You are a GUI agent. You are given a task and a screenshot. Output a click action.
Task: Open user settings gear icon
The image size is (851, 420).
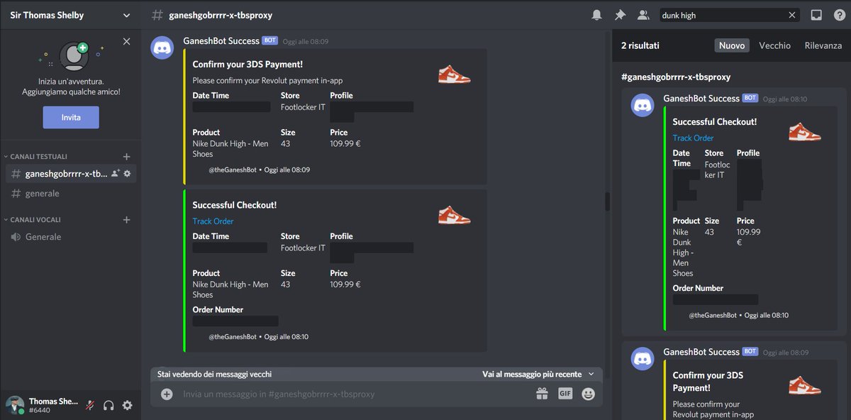pyautogui.click(x=127, y=405)
